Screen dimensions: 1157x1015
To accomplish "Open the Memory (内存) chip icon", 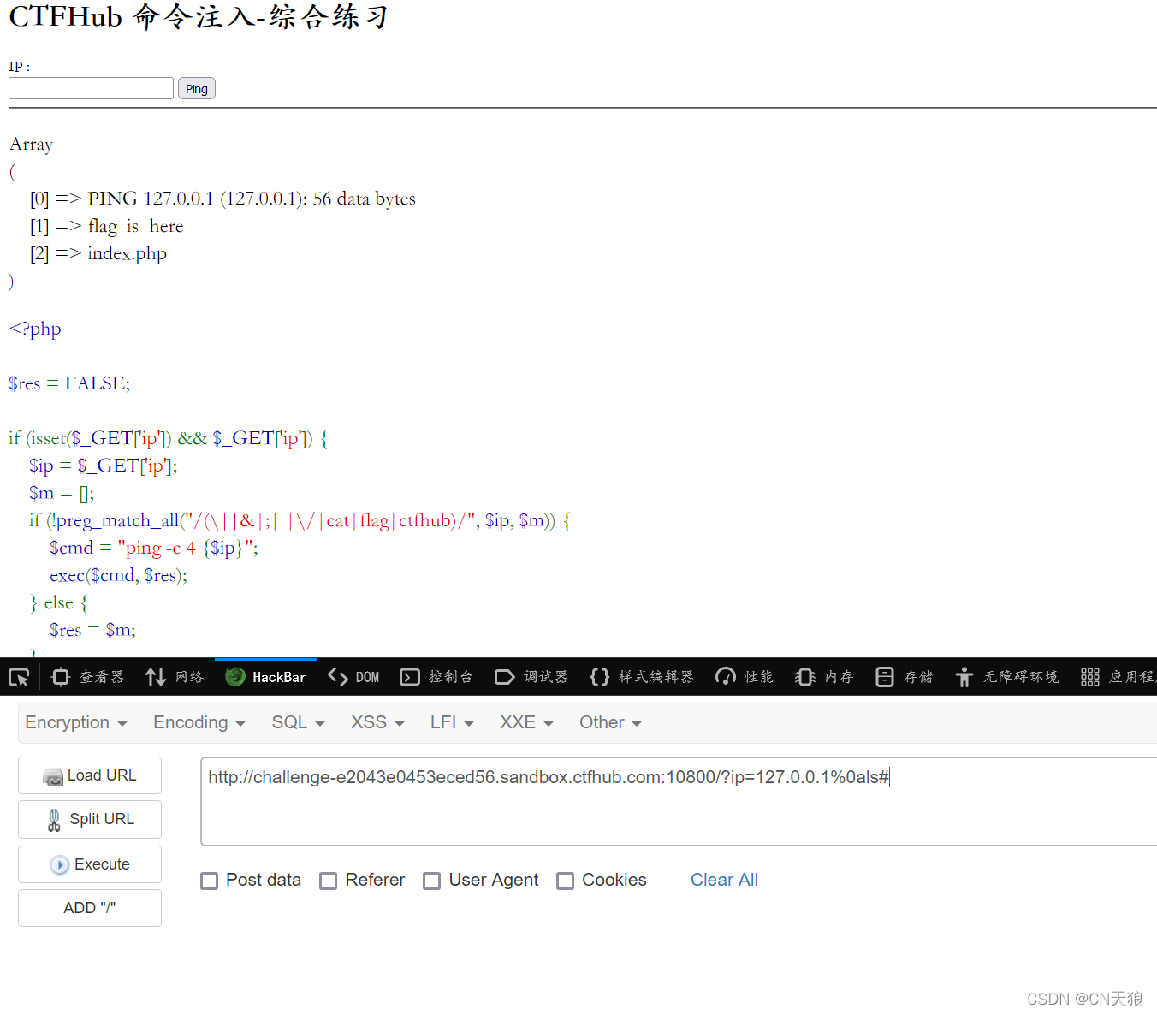I will click(x=805, y=677).
